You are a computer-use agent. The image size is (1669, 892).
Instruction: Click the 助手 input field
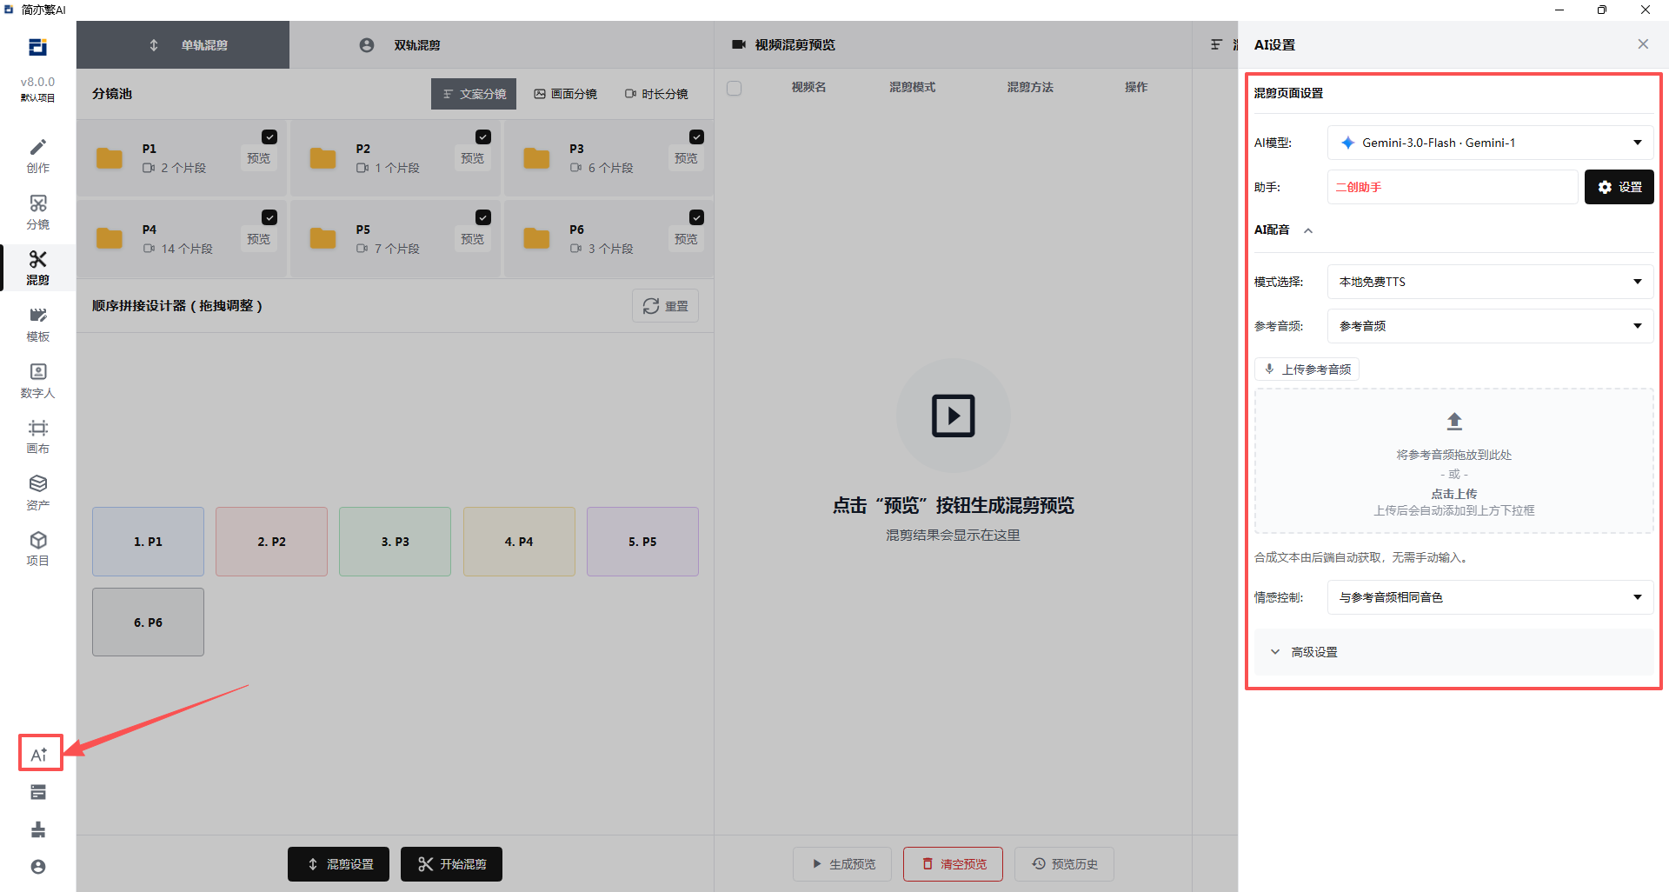click(1453, 187)
